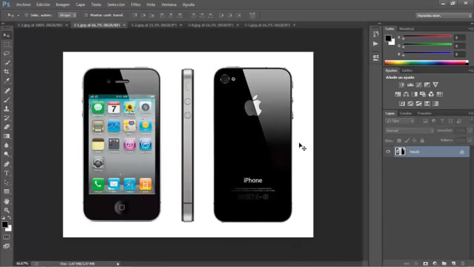Open the Ventana menu

pos(169,4)
